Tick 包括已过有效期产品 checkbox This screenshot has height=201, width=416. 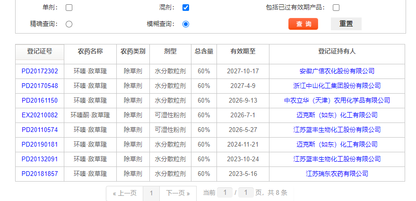pyautogui.click(x=336, y=8)
